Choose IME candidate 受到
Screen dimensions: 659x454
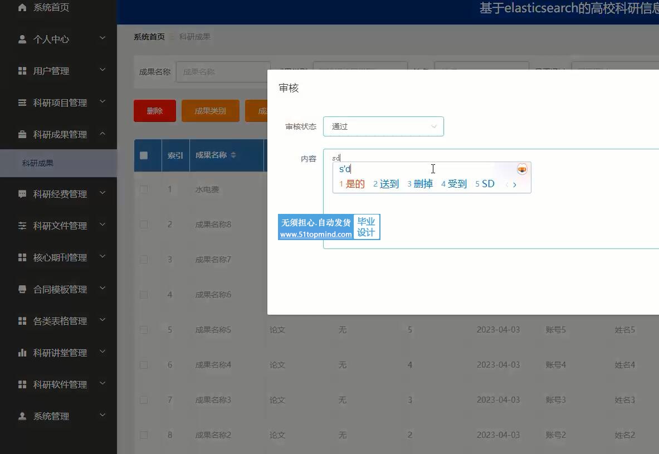click(x=455, y=184)
